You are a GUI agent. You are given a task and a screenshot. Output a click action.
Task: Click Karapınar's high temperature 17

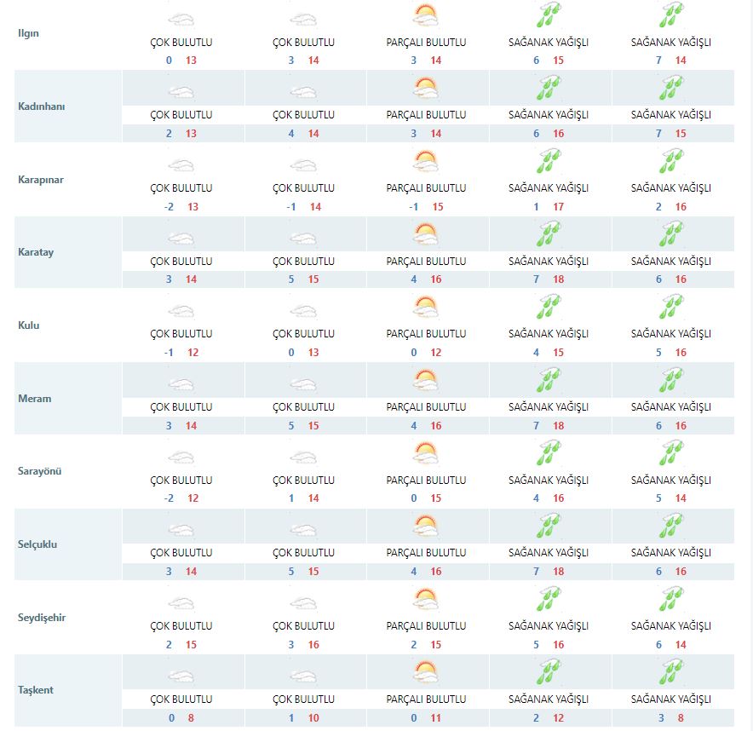559,207
